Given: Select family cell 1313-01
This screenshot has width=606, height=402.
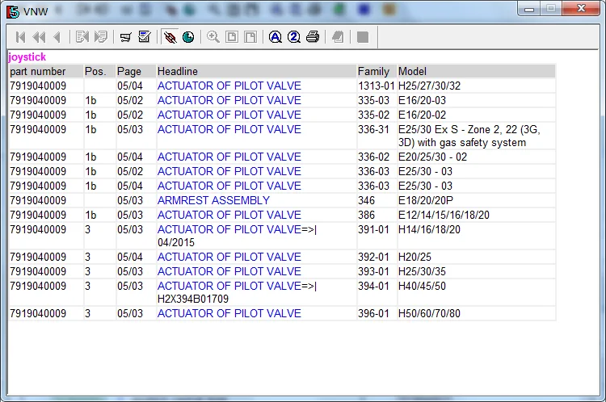Looking at the screenshot, I should (376, 86).
